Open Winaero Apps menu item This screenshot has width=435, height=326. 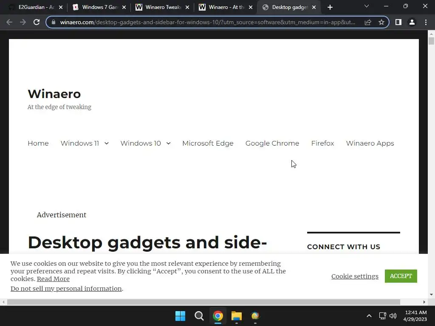[x=370, y=143]
